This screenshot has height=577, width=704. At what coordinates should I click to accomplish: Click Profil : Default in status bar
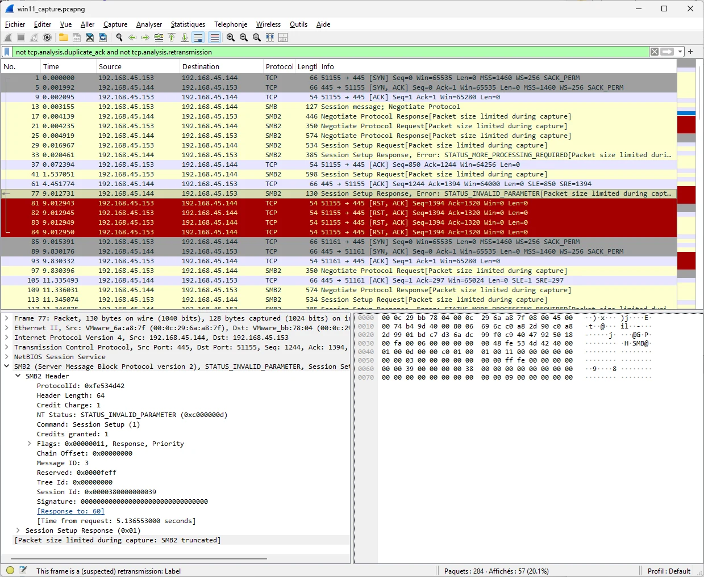[669, 571]
